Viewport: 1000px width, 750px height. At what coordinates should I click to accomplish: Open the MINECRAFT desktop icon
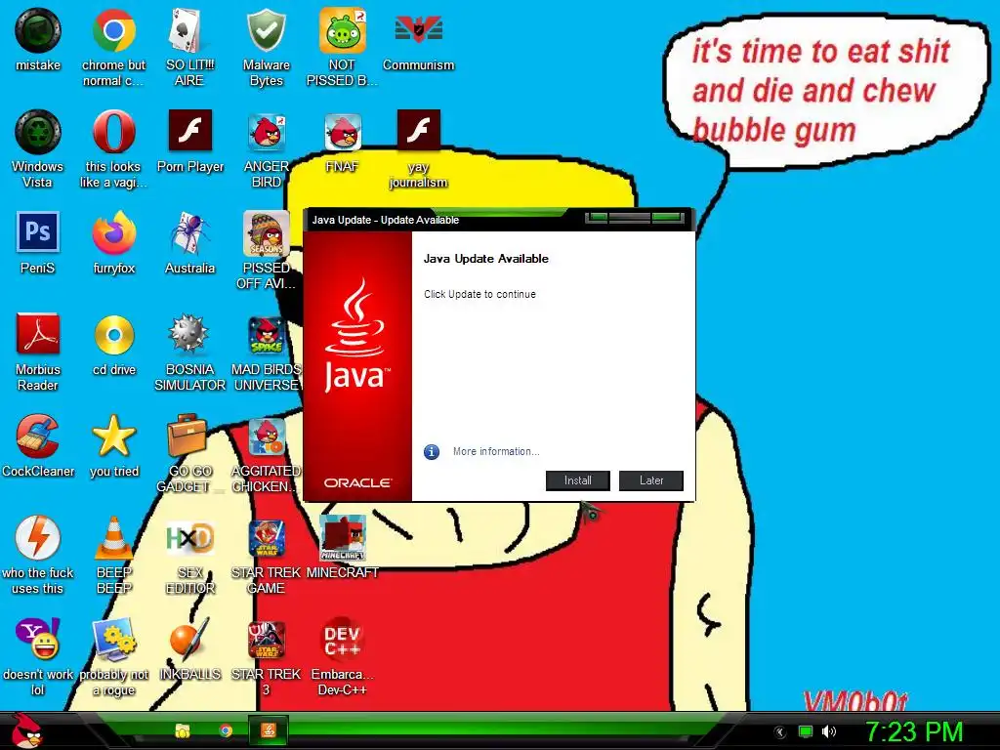coord(342,547)
